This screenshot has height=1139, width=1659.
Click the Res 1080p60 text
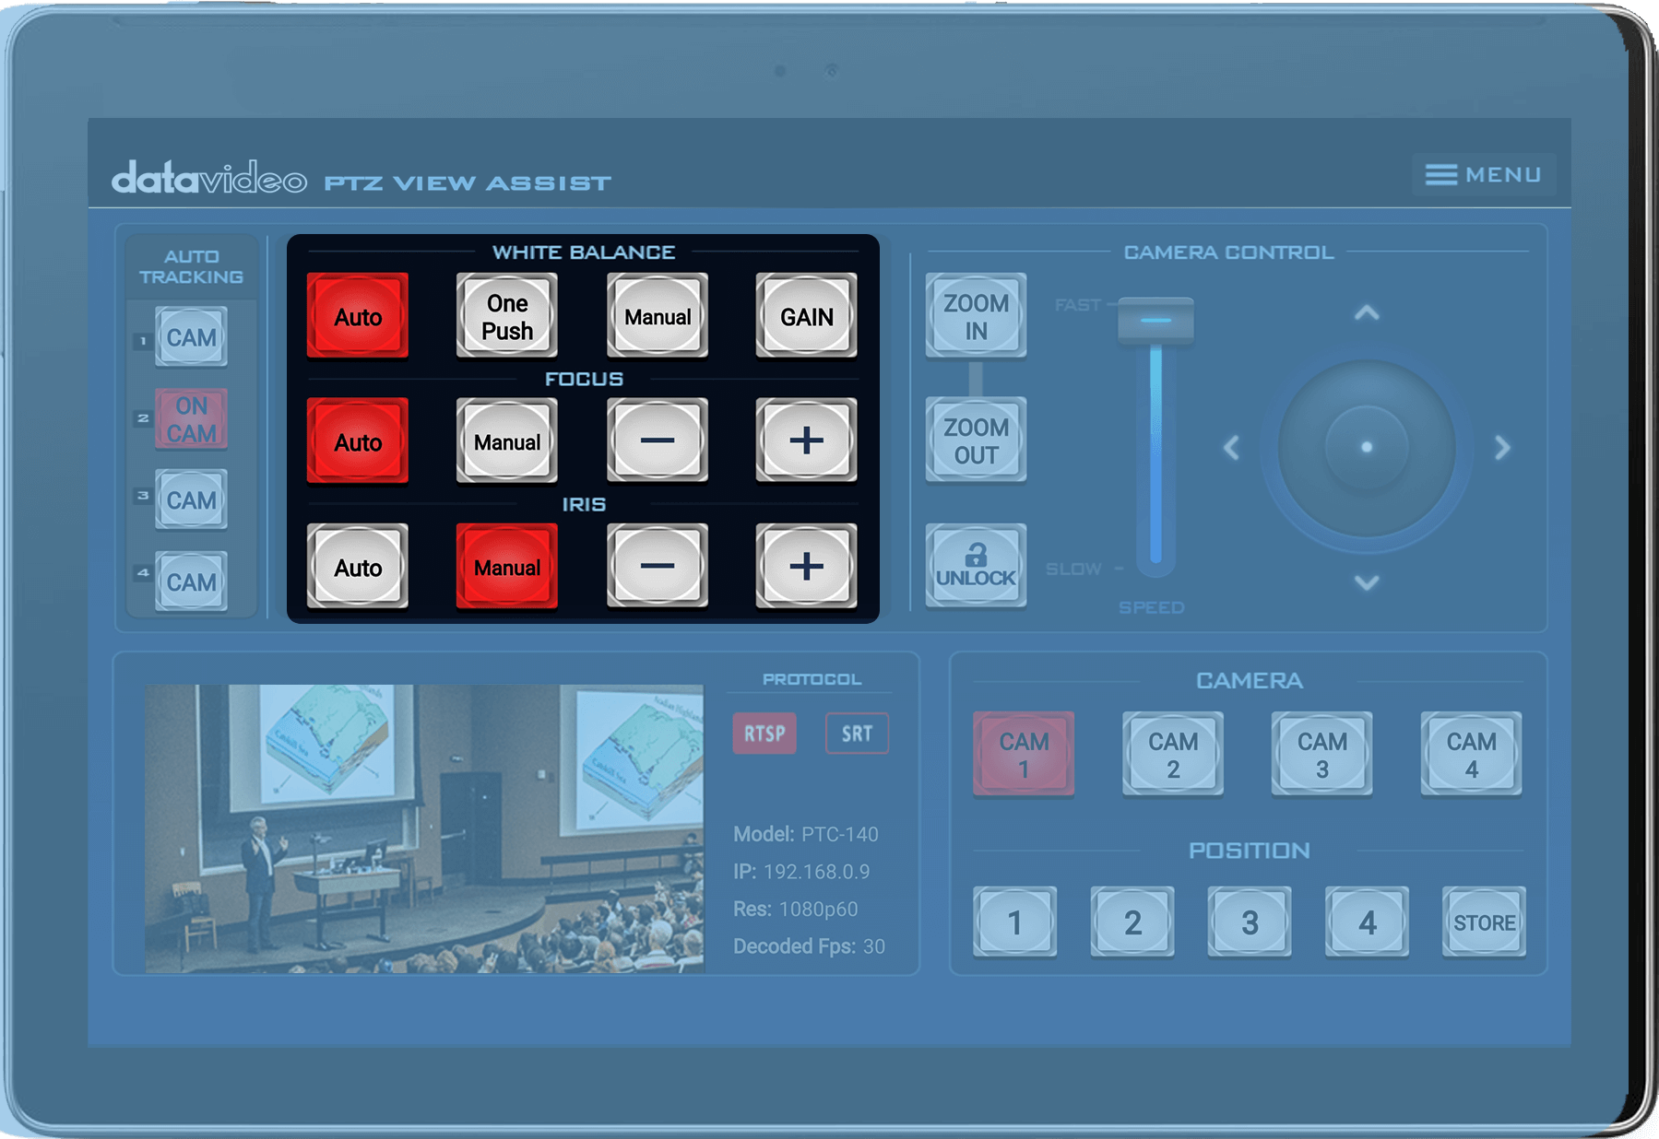(795, 909)
